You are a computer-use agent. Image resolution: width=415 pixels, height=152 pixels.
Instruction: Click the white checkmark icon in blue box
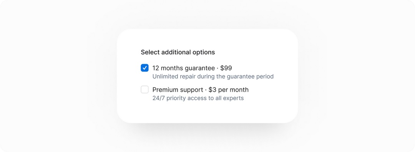[x=144, y=68]
